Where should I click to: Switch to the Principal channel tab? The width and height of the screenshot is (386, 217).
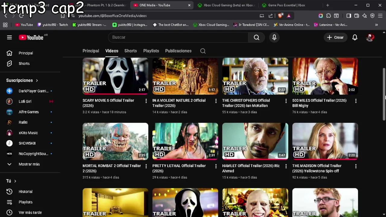(x=91, y=51)
